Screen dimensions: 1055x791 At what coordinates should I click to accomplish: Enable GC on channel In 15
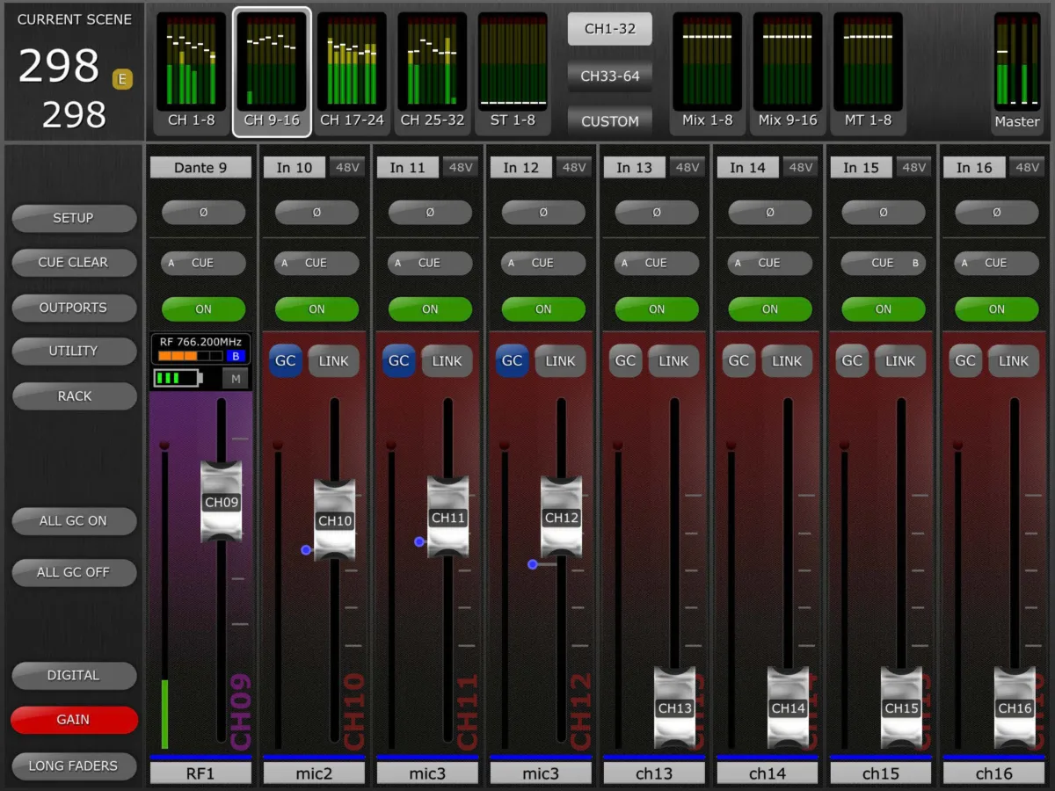click(853, 360)
